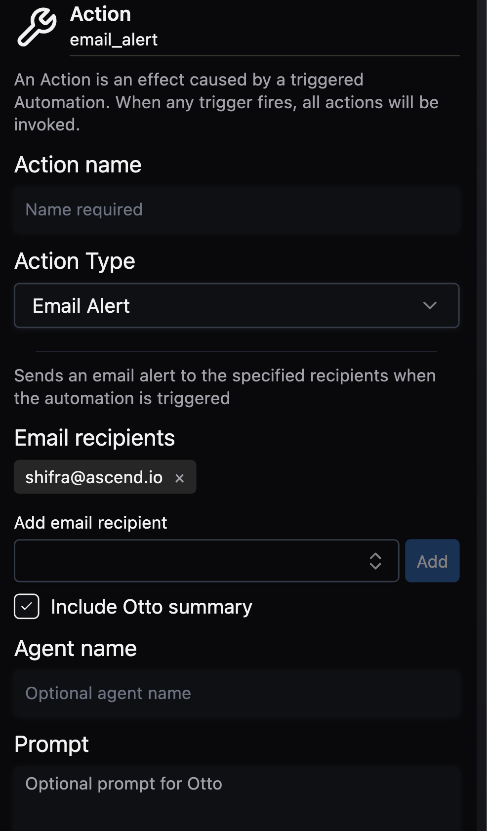Click the Action name label
The width and height of the screenshot is (487, 831).
pyautogui.click(x=78, y=165)
